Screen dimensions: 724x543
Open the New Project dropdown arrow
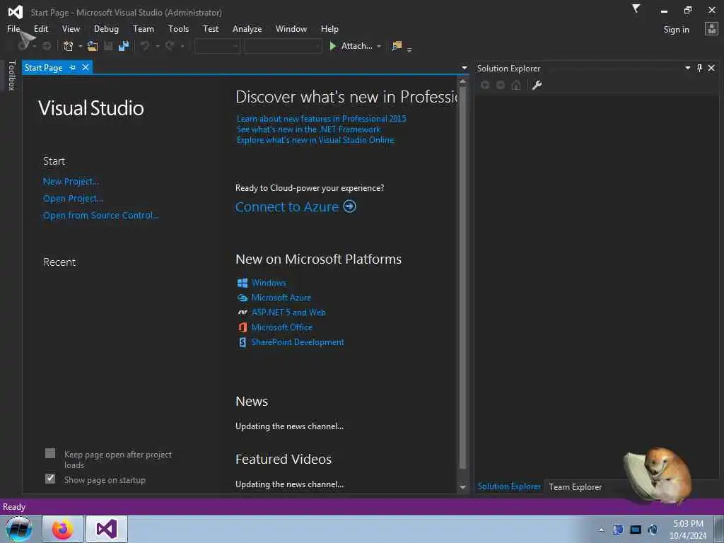[x=81, y=46]
